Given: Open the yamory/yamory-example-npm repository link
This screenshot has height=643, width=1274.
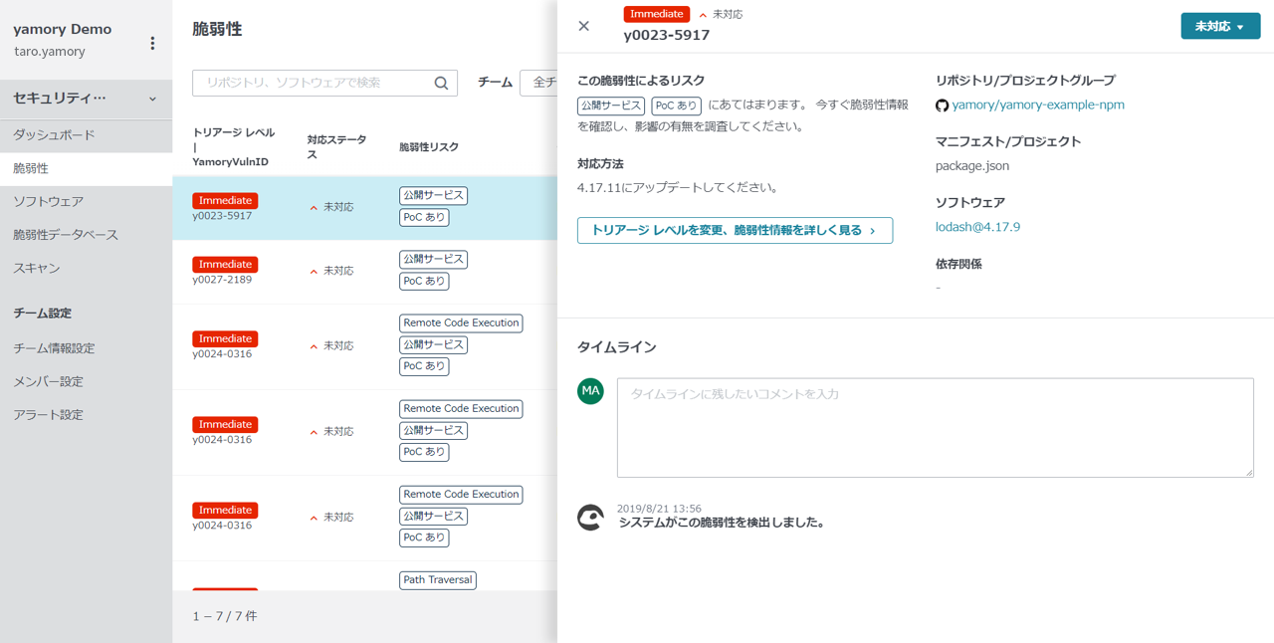Looking at the screenshot, I should (1037, 105).
